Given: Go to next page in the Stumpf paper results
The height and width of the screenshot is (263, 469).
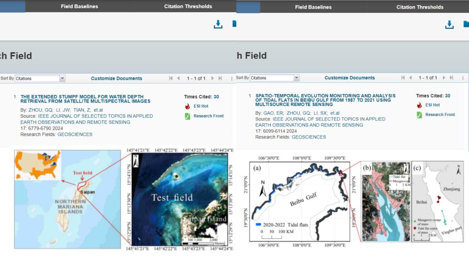Looking at the screenshot, I should 212,79.
